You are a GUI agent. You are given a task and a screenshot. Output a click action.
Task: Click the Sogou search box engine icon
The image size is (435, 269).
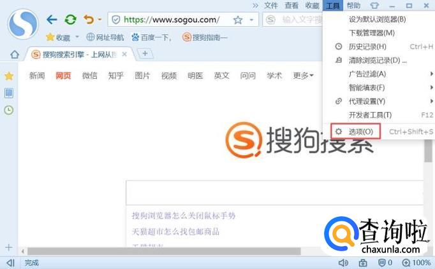click(x=270, y=20)
